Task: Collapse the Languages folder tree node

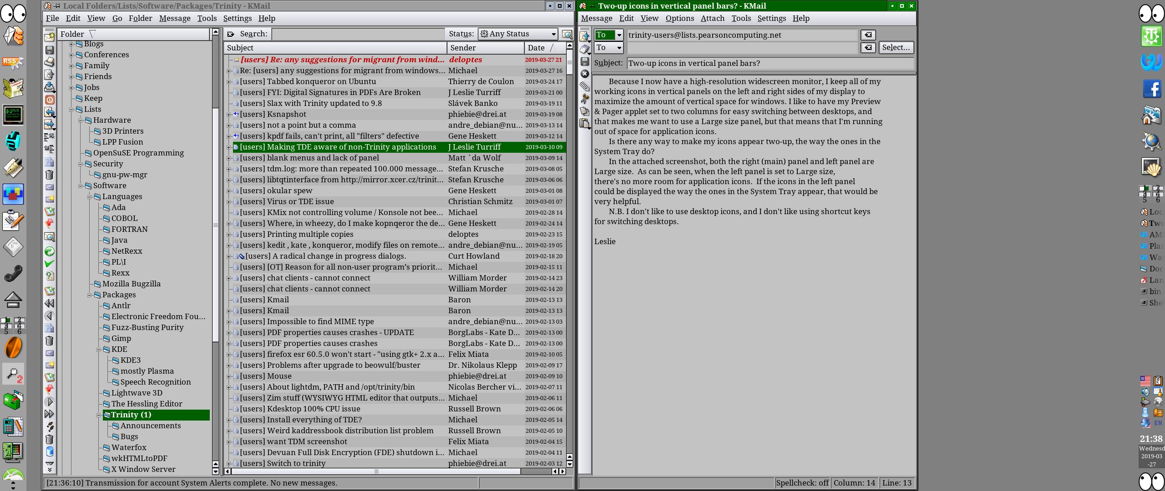Action: point(90,197)
